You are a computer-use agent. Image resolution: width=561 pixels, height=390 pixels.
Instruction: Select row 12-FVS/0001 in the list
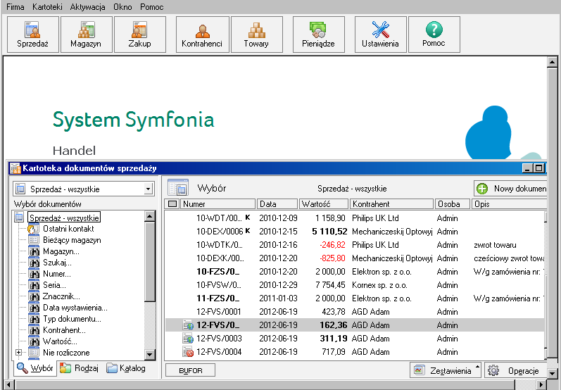354,312
